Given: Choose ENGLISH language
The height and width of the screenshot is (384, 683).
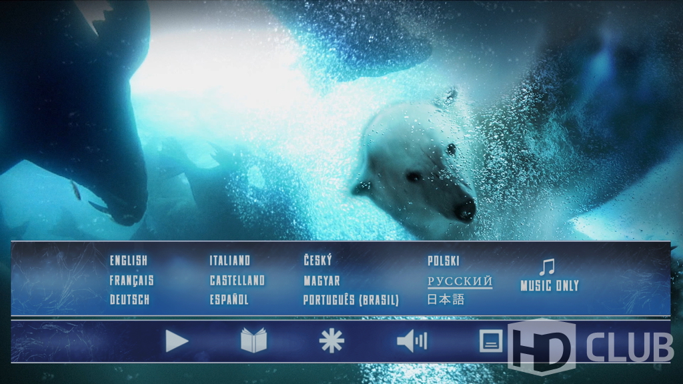Looking at the screenshot, I should [129, 261].
